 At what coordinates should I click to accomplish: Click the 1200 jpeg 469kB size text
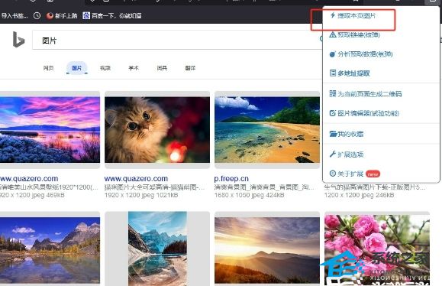[32, 195]
